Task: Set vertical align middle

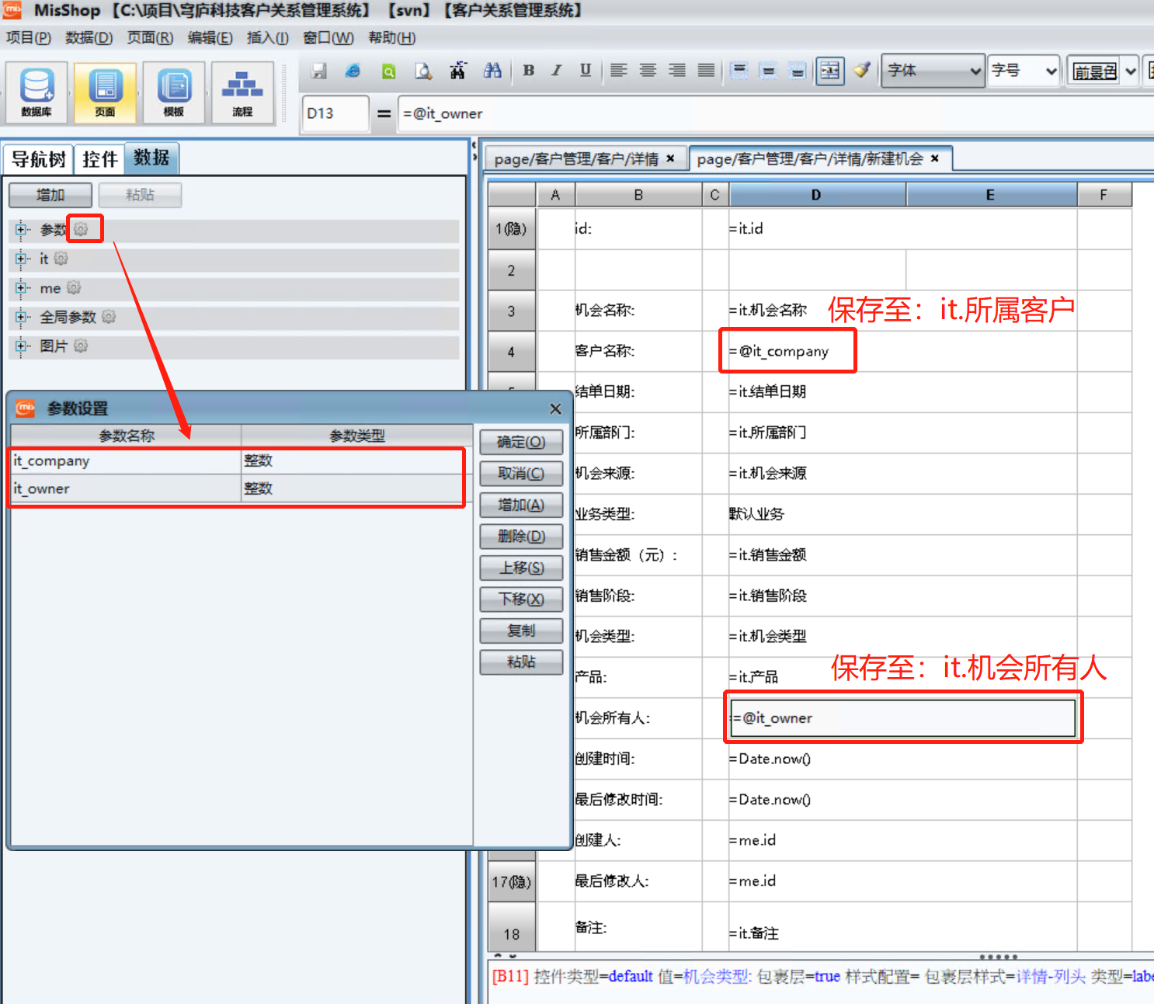Action: pyautogui.click(x=769, y=71)
